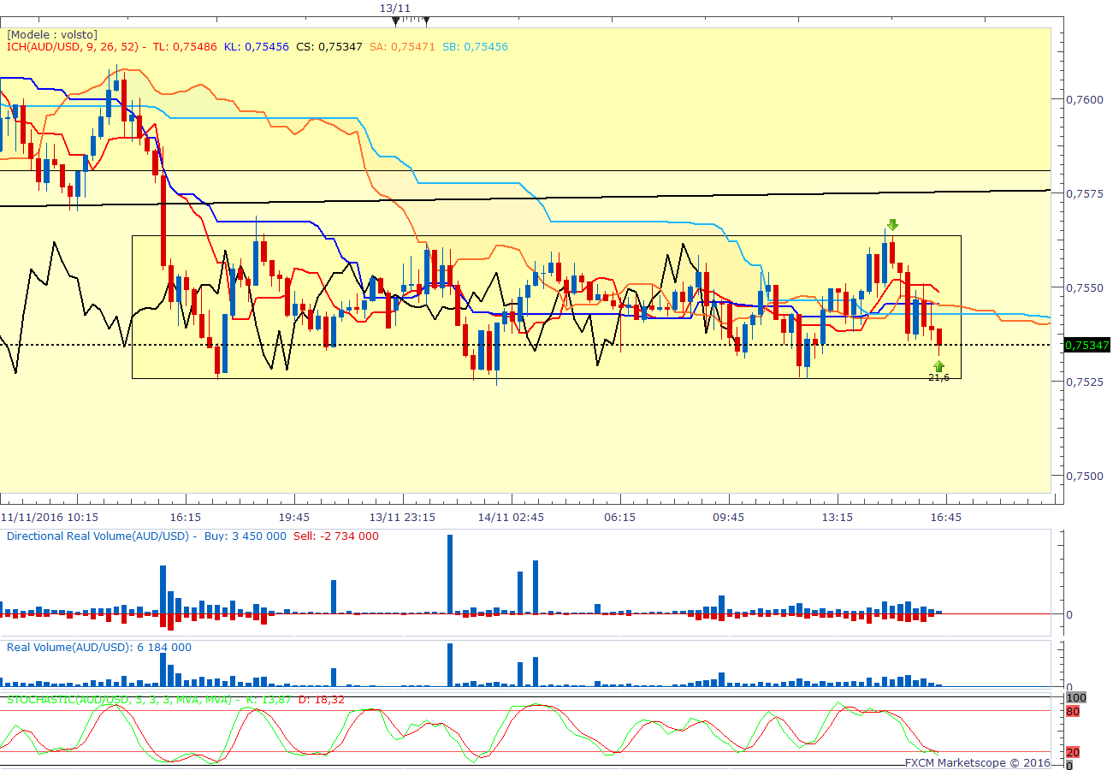Click the "11/11/2016 10:15" time label
The width and height of the screenshot is (1113, 770).
pyautogui.click(x=49, y=517)
